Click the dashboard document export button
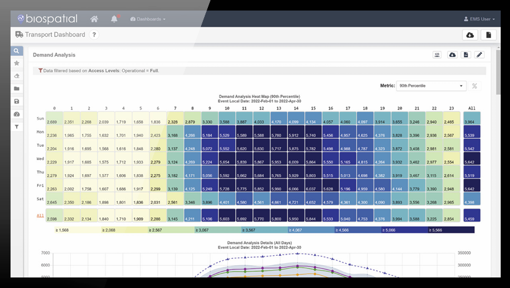Image resolution: width=510 pixels, height=288 pixels. (x=488, y=35)
